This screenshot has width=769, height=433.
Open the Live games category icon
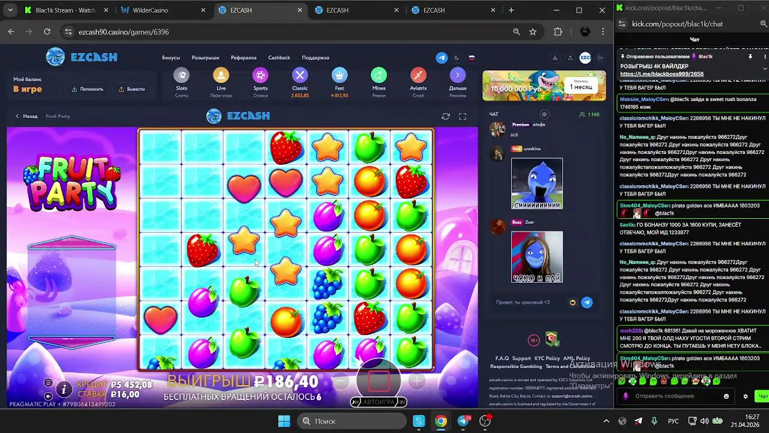click(221, 75)
